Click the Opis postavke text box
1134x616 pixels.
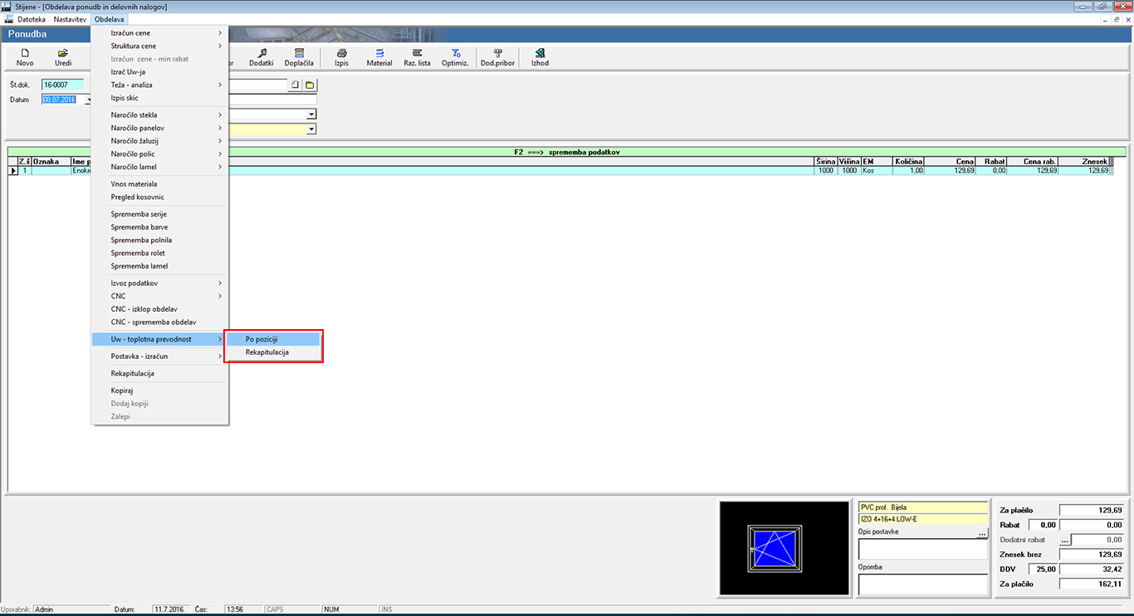pyautogui.click(x=923, y=549)
